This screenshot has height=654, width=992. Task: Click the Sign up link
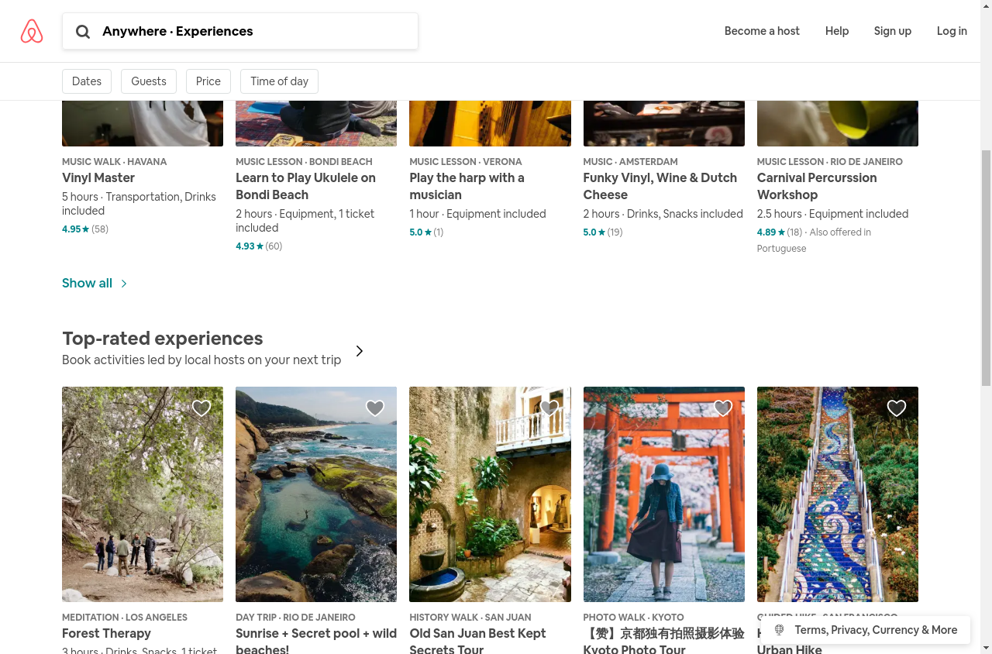[893, 31]
